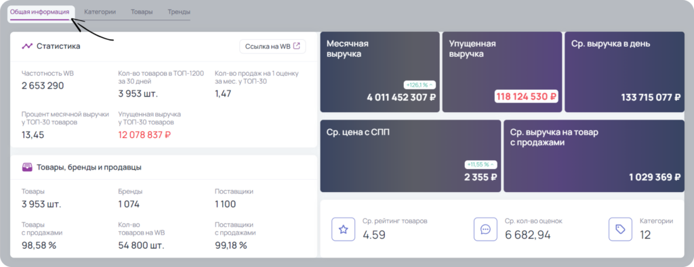Click the Товары с продажами value 98,58 %
Screen dimensions: 694x267
coord(39,245)
